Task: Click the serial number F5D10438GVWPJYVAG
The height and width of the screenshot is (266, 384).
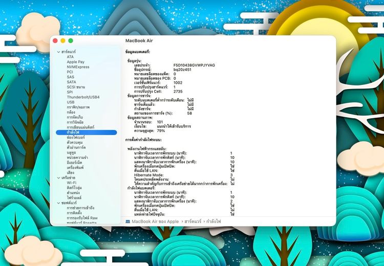Action: click(194, 65)
